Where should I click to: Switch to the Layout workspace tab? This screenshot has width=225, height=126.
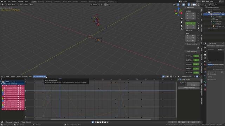point(34,2)
